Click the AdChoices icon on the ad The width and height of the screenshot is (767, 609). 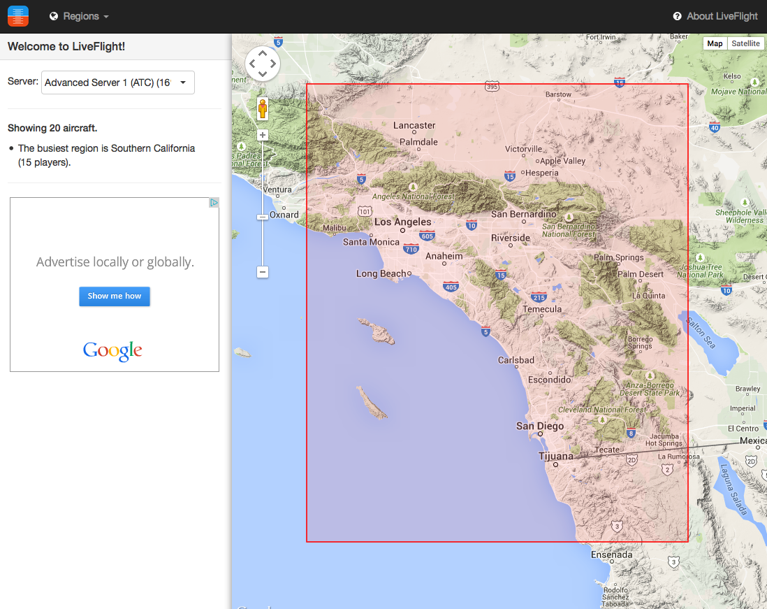point(214,202)
